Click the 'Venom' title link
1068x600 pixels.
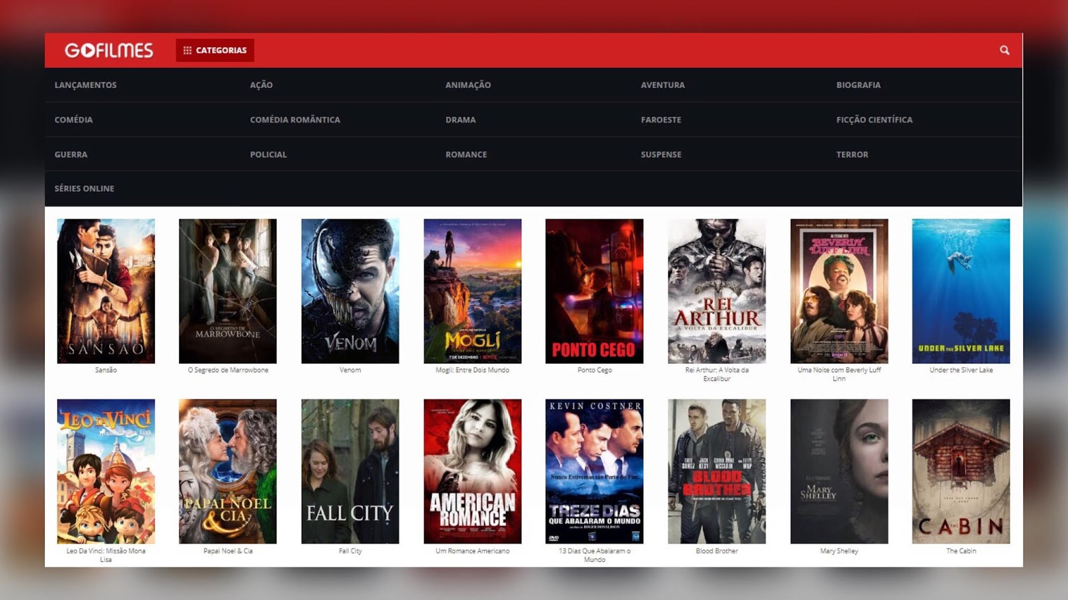point(350,370)
